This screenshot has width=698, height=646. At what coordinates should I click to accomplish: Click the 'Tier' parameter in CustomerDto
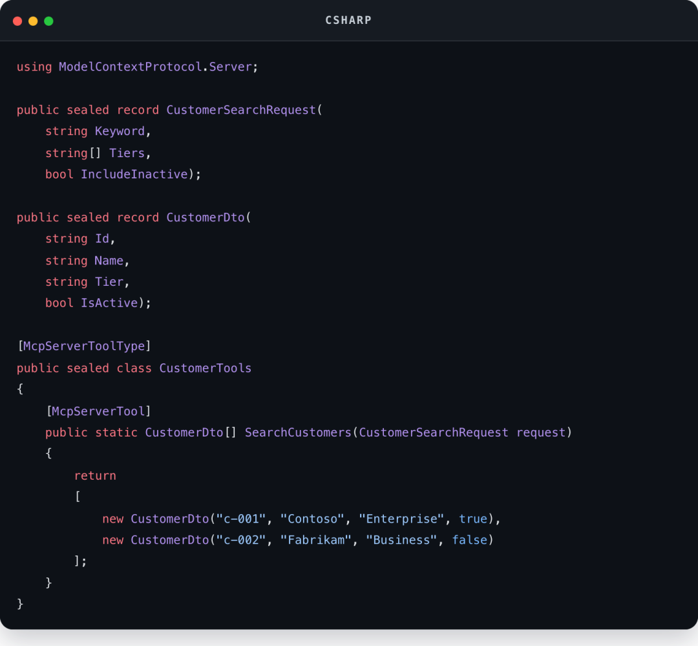109,282
